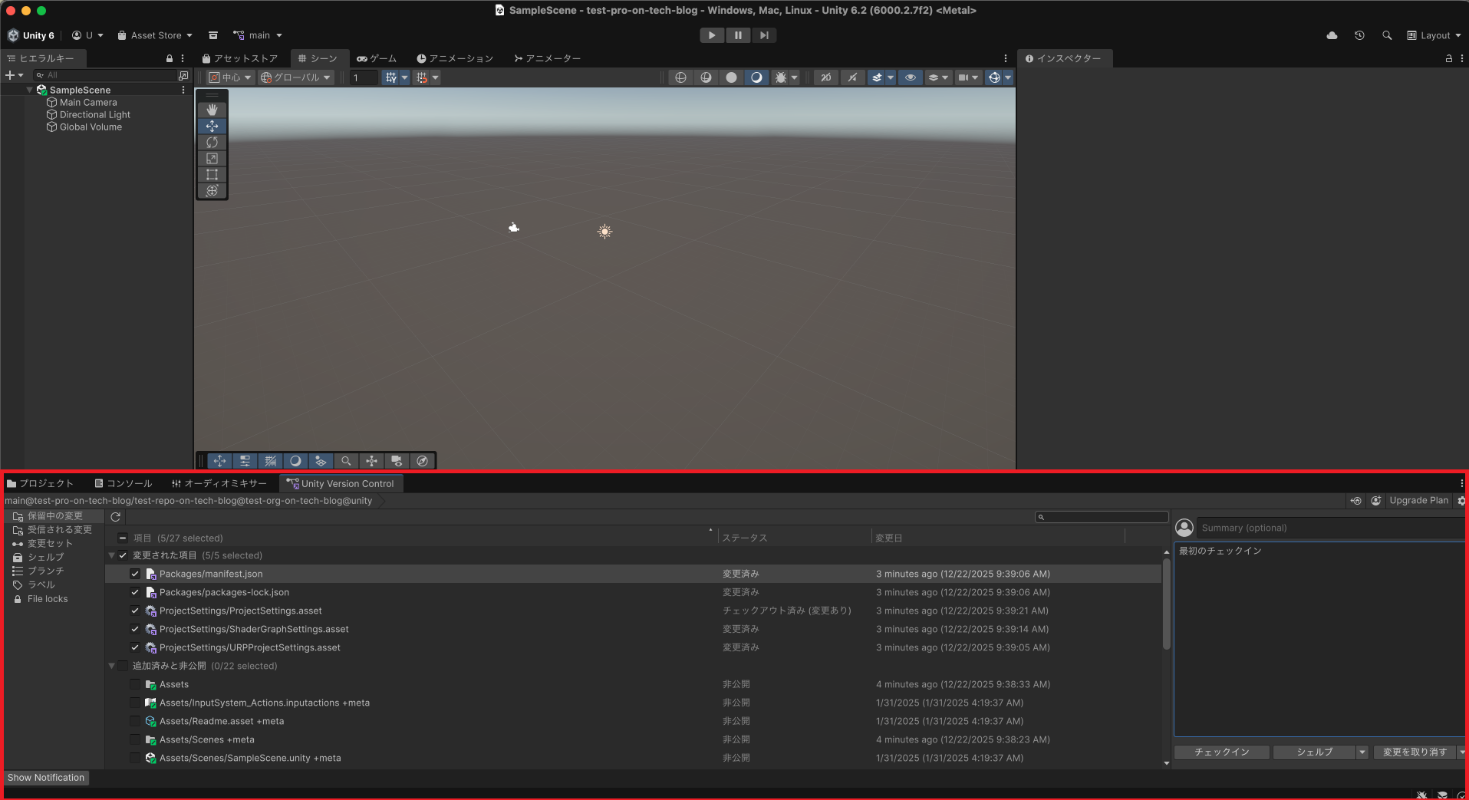
Task: Switch to the ゲーム tab
Action: 377,58
